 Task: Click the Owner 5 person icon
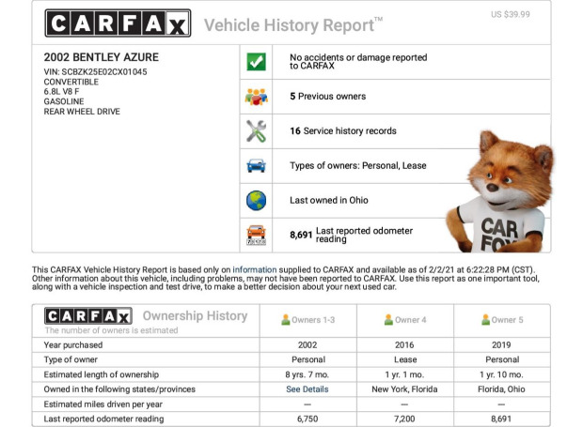coord(485,320)
